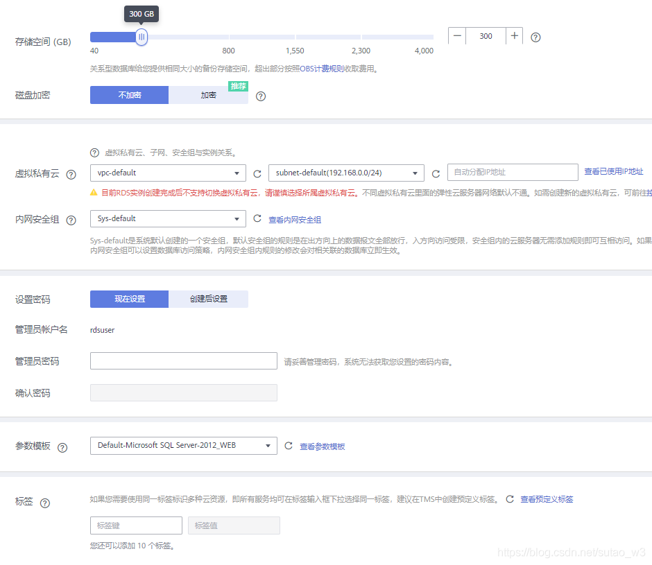Expand the Sys-default security group dropdown
The width and height of the screenshot is (652, 565).
click(x=168, y=218)
